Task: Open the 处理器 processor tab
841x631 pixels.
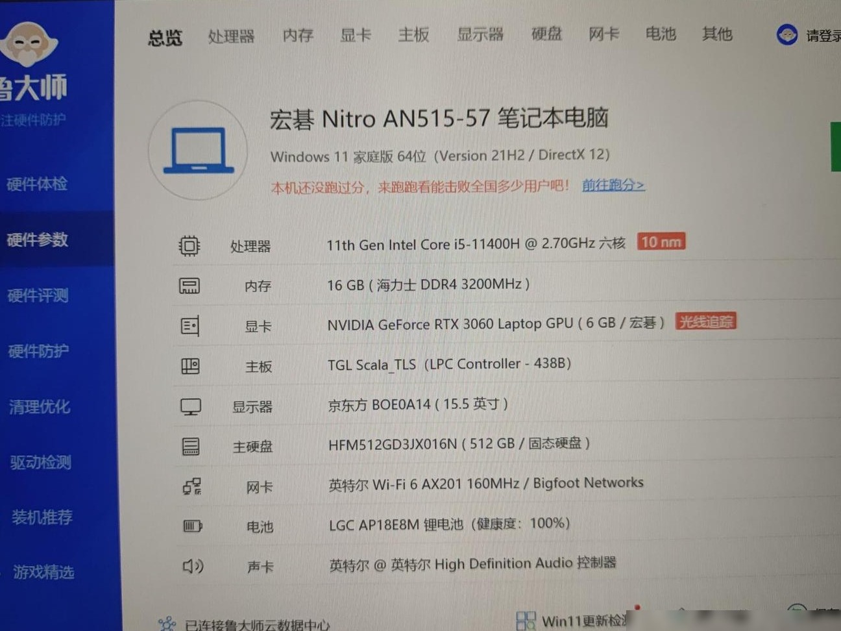Action: 231,36
